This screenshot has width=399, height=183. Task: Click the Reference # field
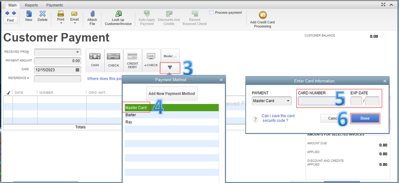coord(58,79)
